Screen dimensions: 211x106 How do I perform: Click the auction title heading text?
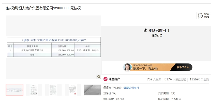pos(43,8)
